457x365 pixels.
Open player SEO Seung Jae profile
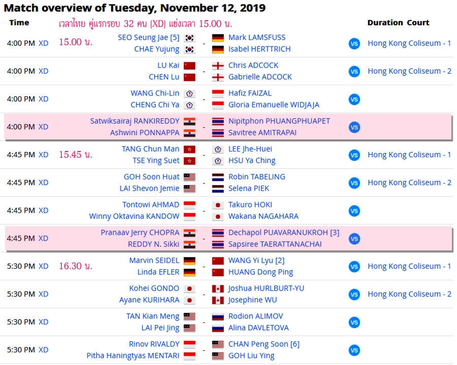tap(144, 38)
